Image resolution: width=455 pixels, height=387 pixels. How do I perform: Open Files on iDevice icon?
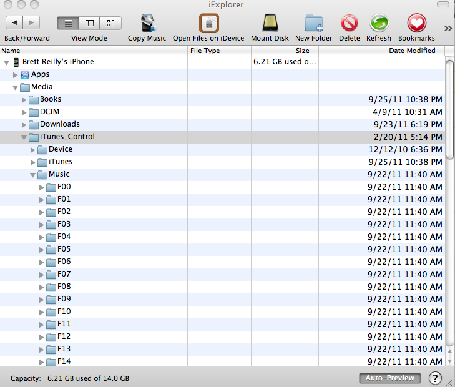(209, 23)
